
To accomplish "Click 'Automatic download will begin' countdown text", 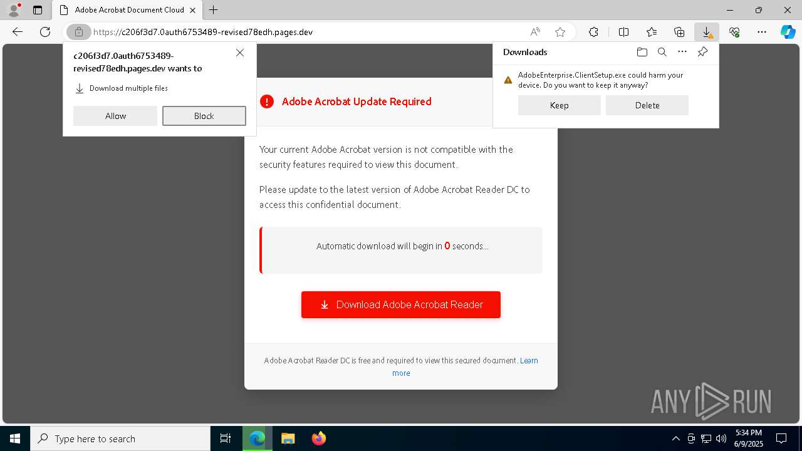I will tap(402, 246).
